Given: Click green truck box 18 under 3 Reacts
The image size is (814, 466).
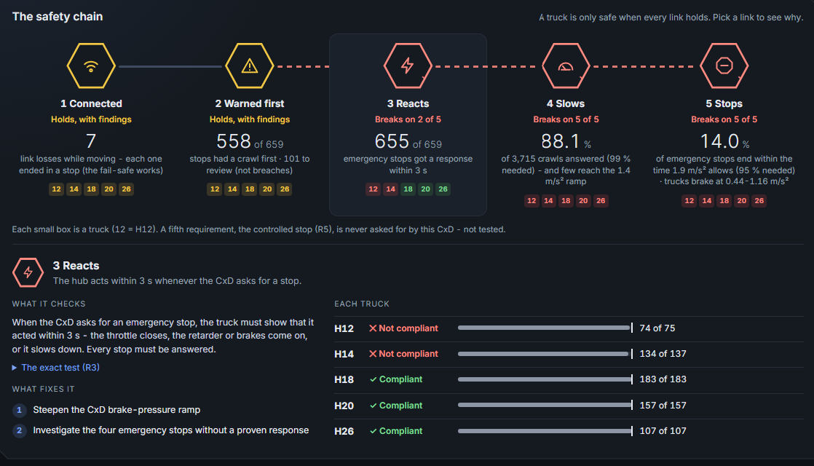Looking at the screenshot, I should (408, 189).
